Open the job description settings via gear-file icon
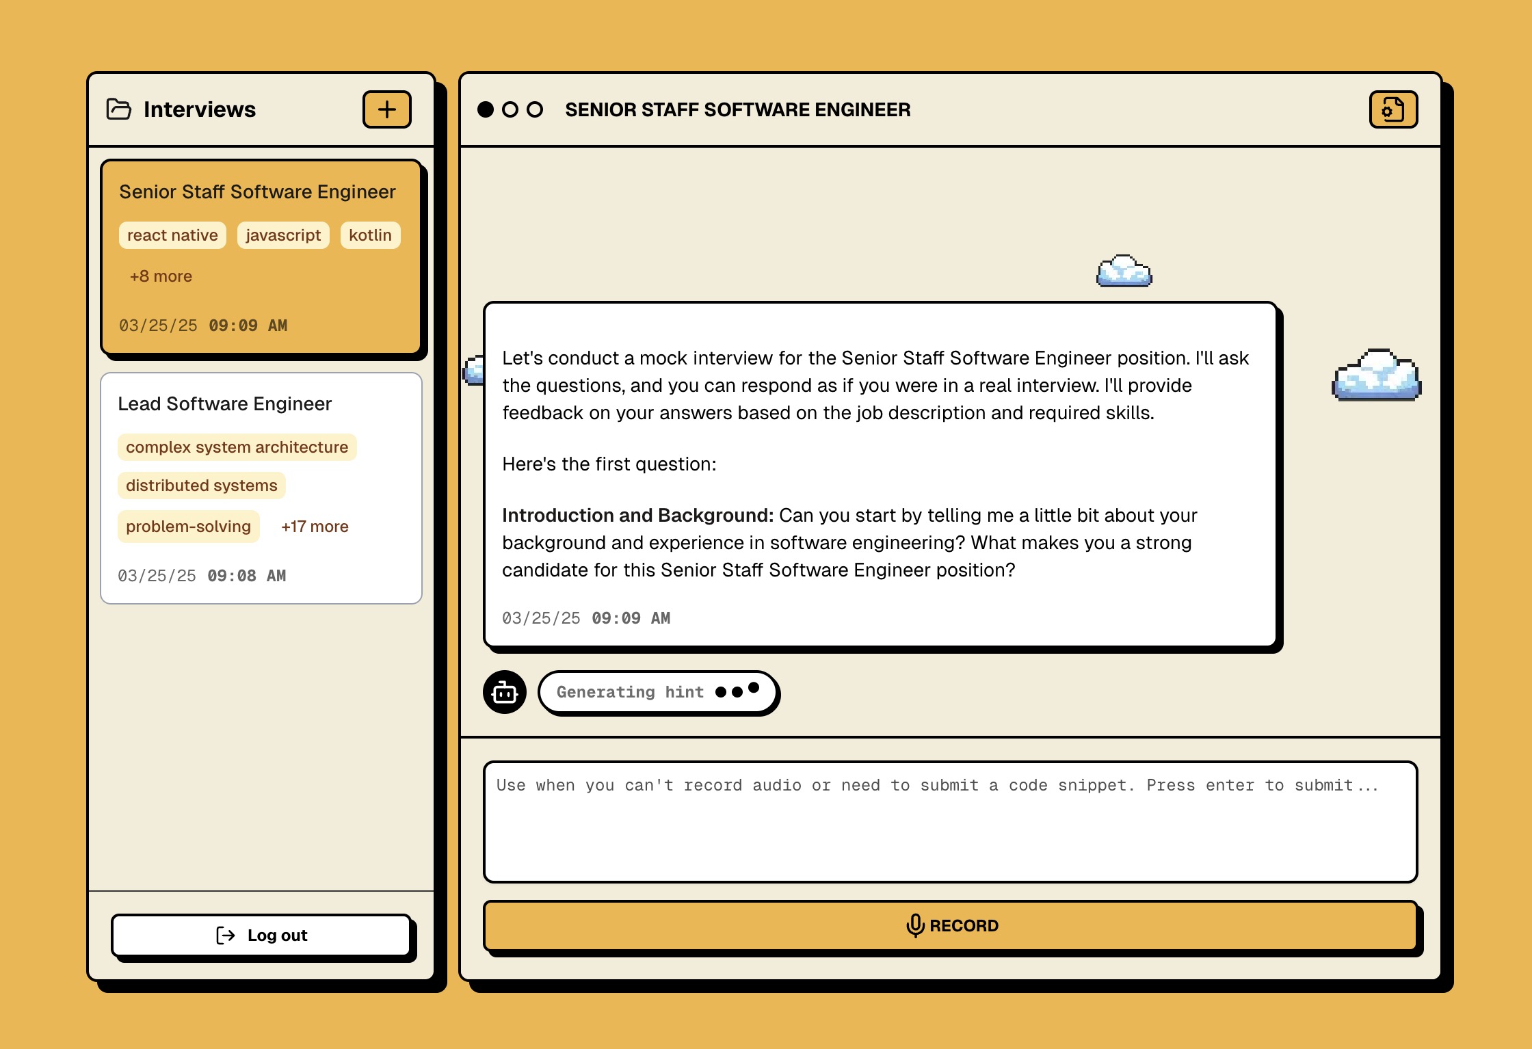Image resolution: width=1532 pixels, height=1049 pixels. point(1394,109)
